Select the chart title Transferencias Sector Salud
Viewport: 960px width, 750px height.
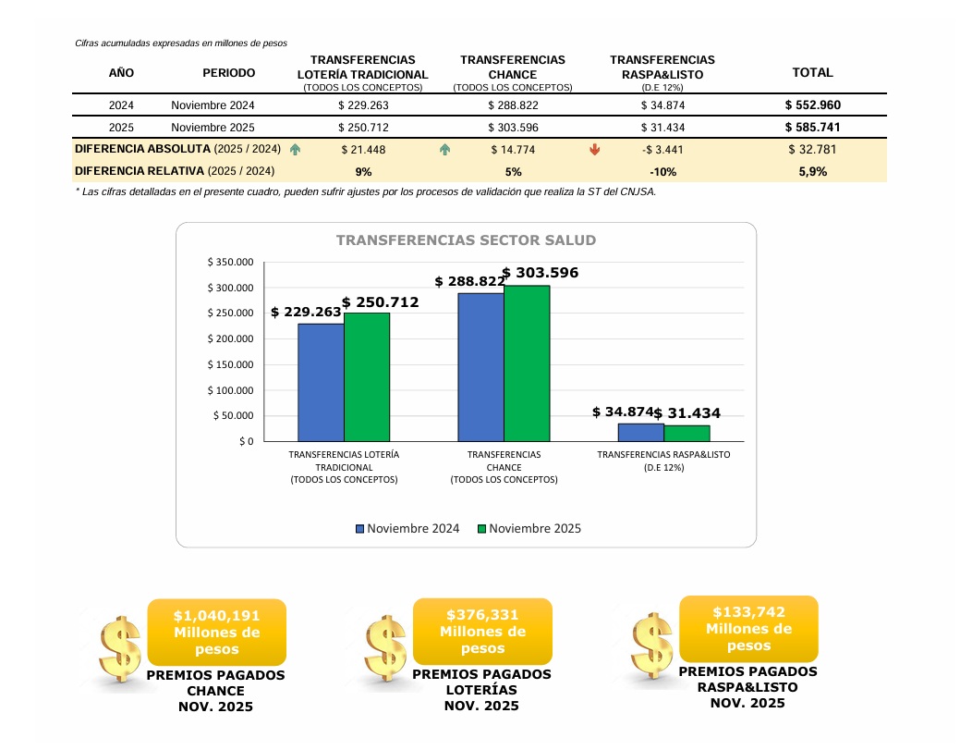tap(466, 240)
